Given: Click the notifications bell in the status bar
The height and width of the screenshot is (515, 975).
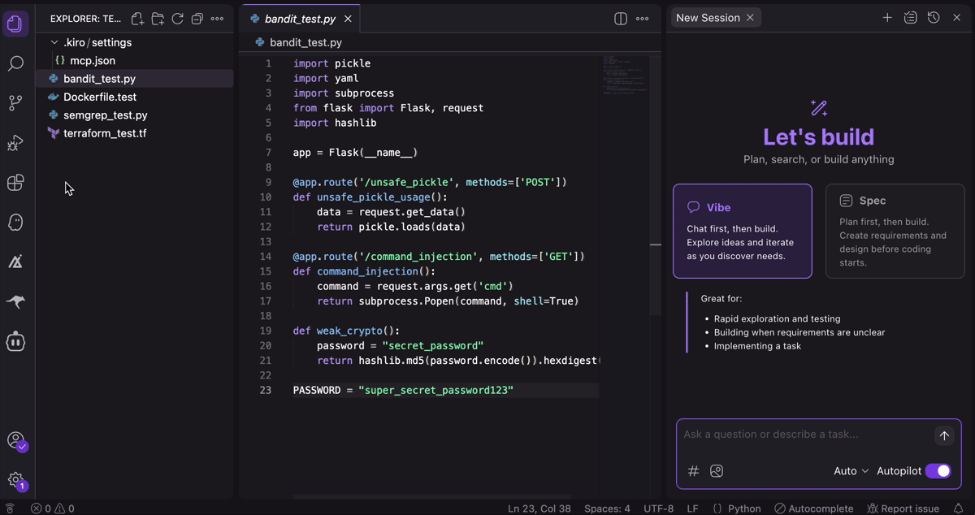Looking at the screenshot, I should point(959,509).
